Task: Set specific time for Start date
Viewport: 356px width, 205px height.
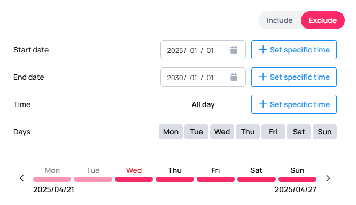Action: (294, 50)
